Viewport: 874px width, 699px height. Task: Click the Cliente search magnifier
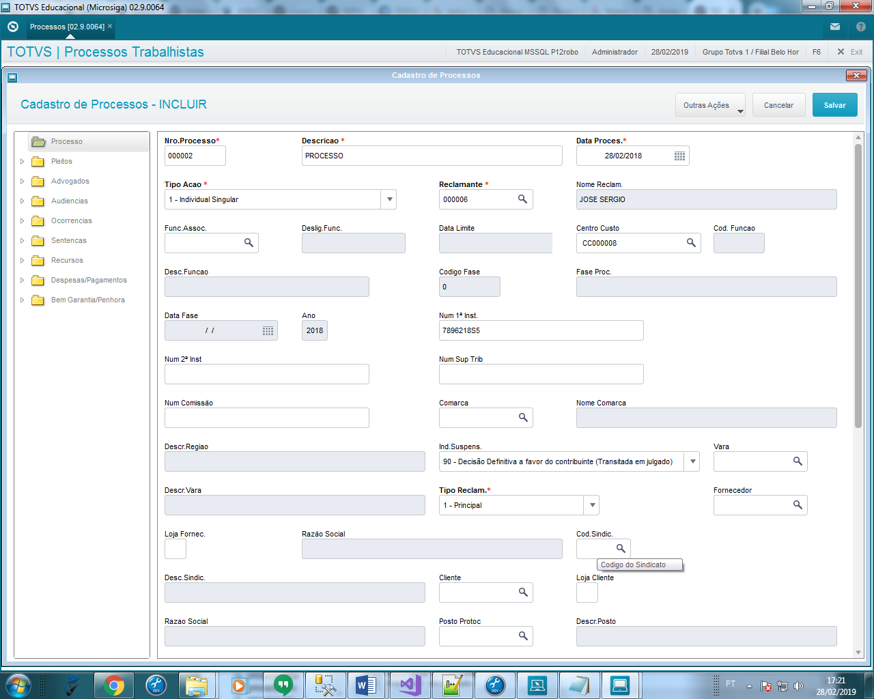[523, 593]
